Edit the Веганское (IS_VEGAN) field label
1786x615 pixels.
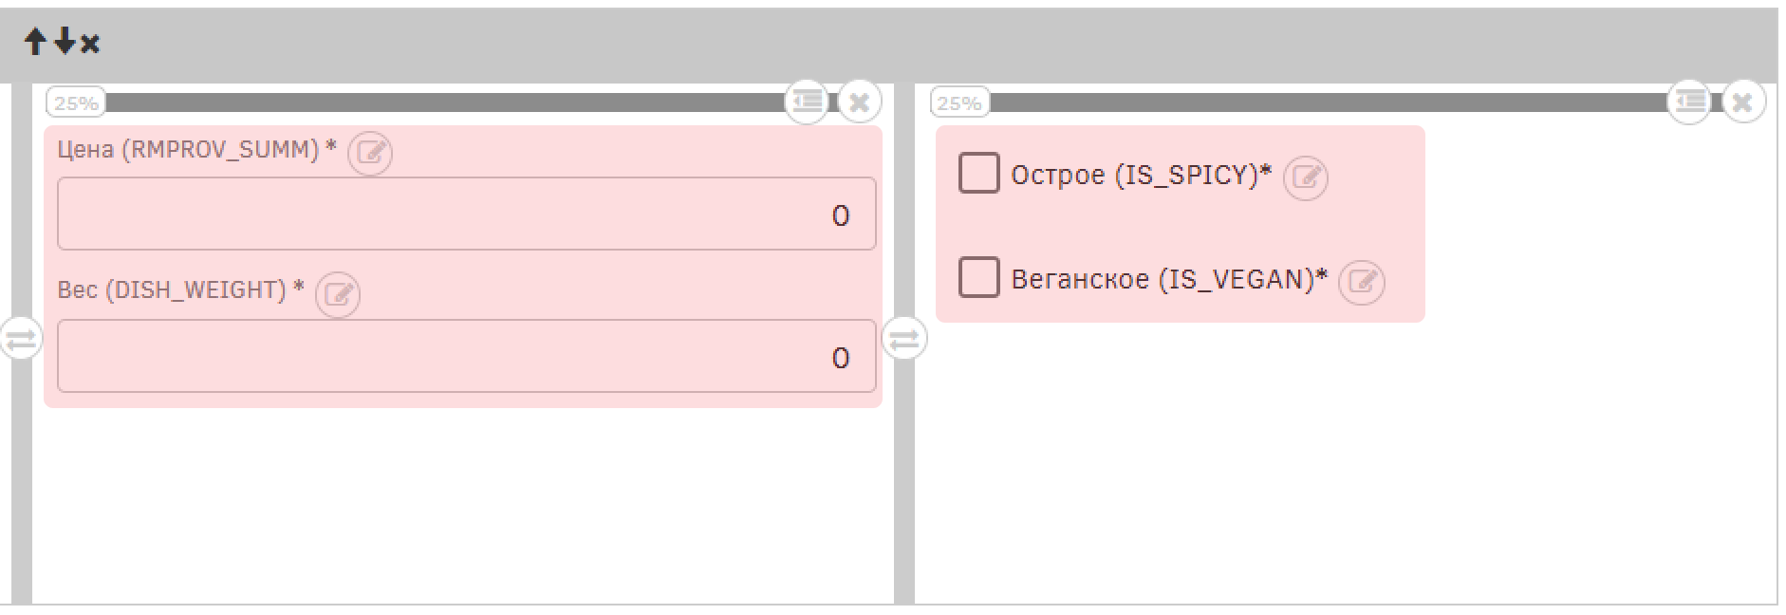click(x=1361, y=282)
